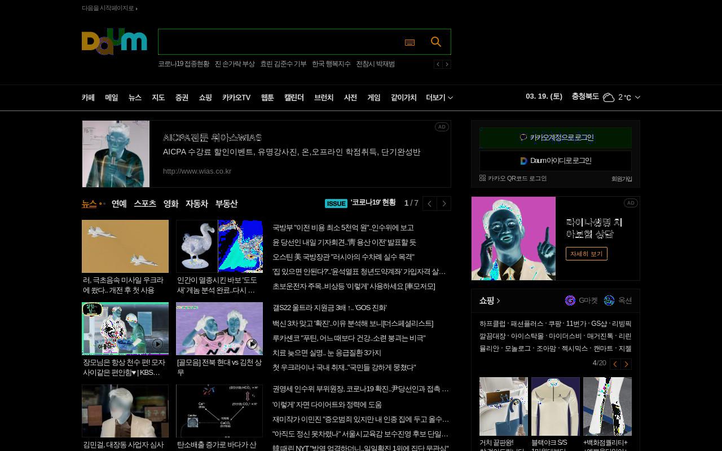
Task: Go to previous issue page arrow
Action: point(430,204)
